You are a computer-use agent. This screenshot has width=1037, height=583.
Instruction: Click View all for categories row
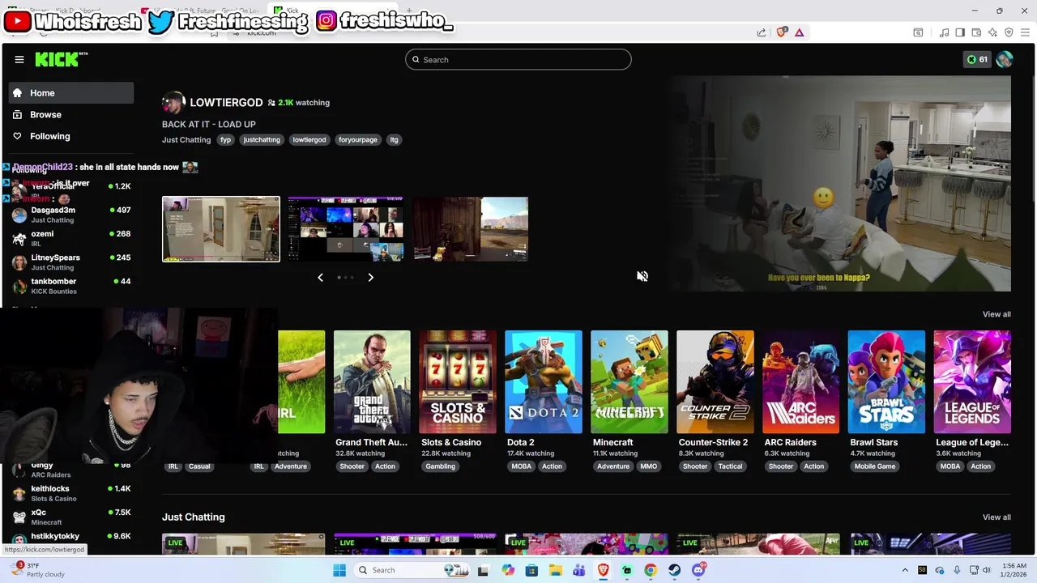pyautogui.click(x=996, y=314)
